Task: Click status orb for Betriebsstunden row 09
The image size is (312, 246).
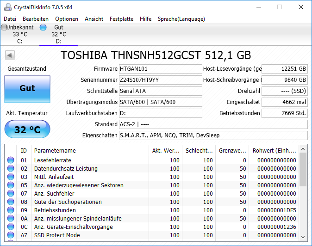Action: pyautogui.click(x=11, y=210)
